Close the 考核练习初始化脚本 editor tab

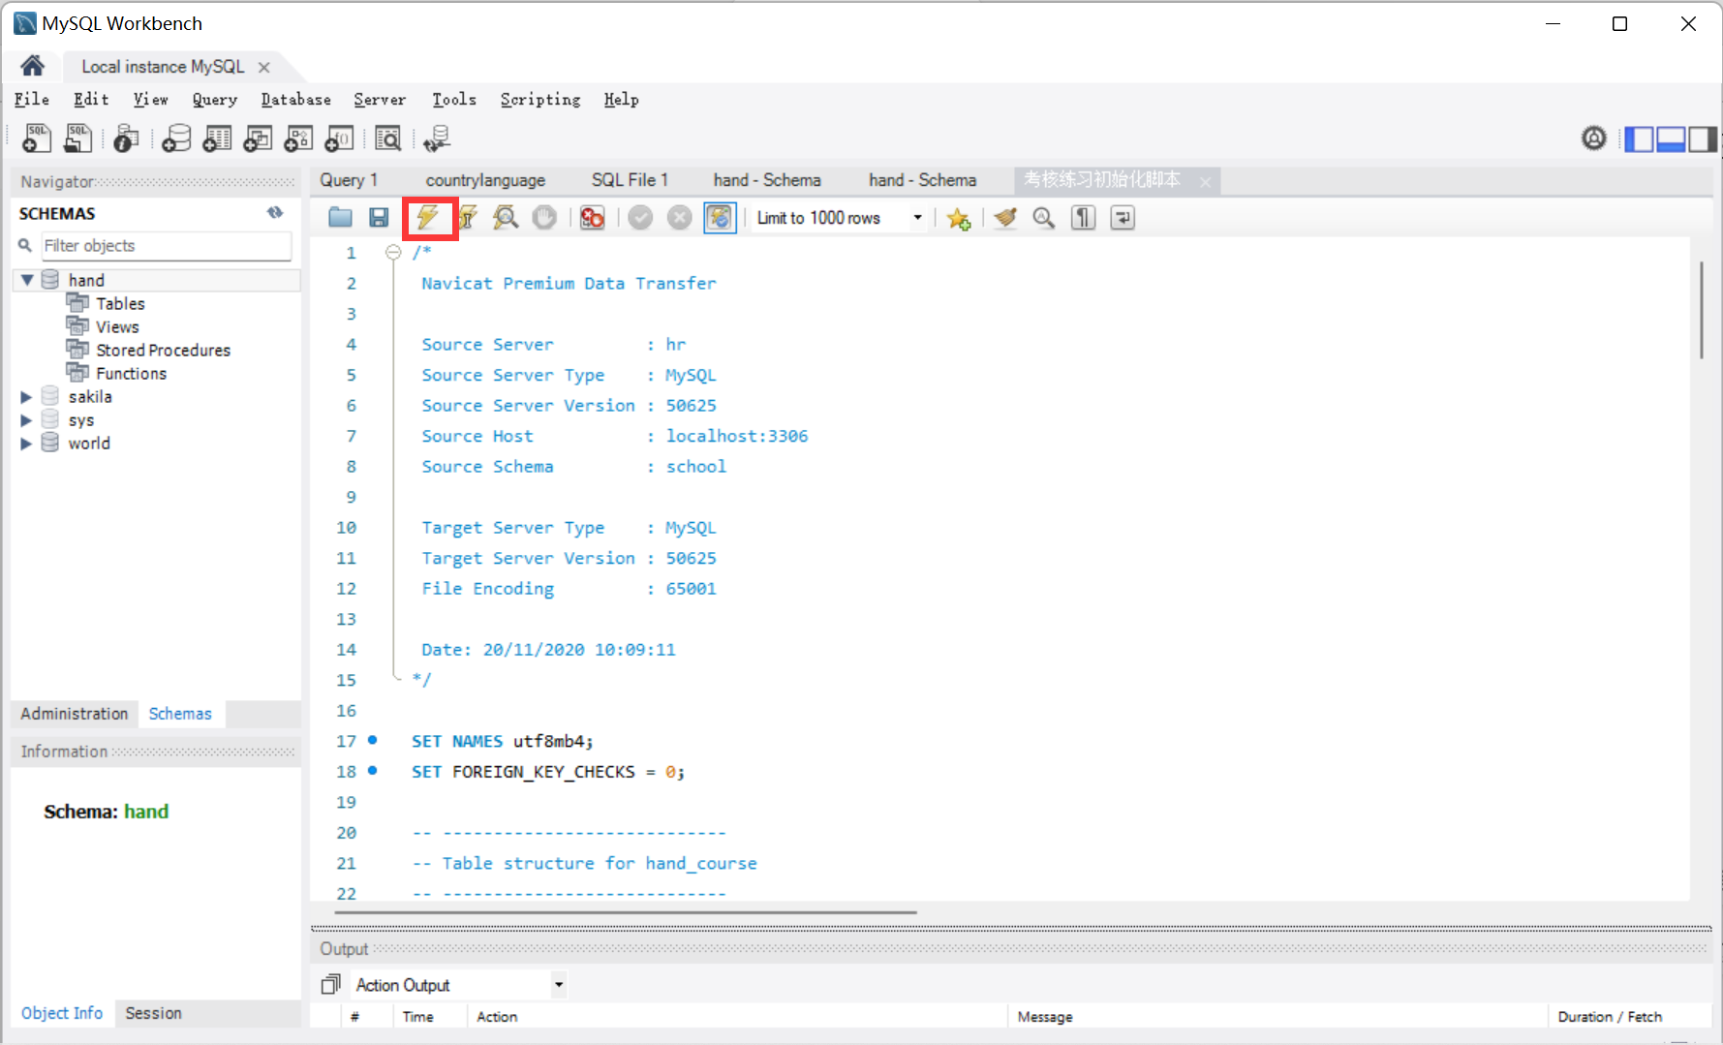click(x=1205, y=181)
